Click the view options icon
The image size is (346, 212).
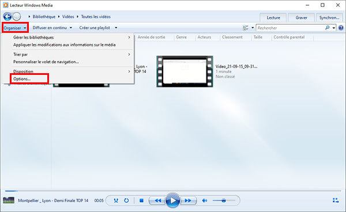246,28
